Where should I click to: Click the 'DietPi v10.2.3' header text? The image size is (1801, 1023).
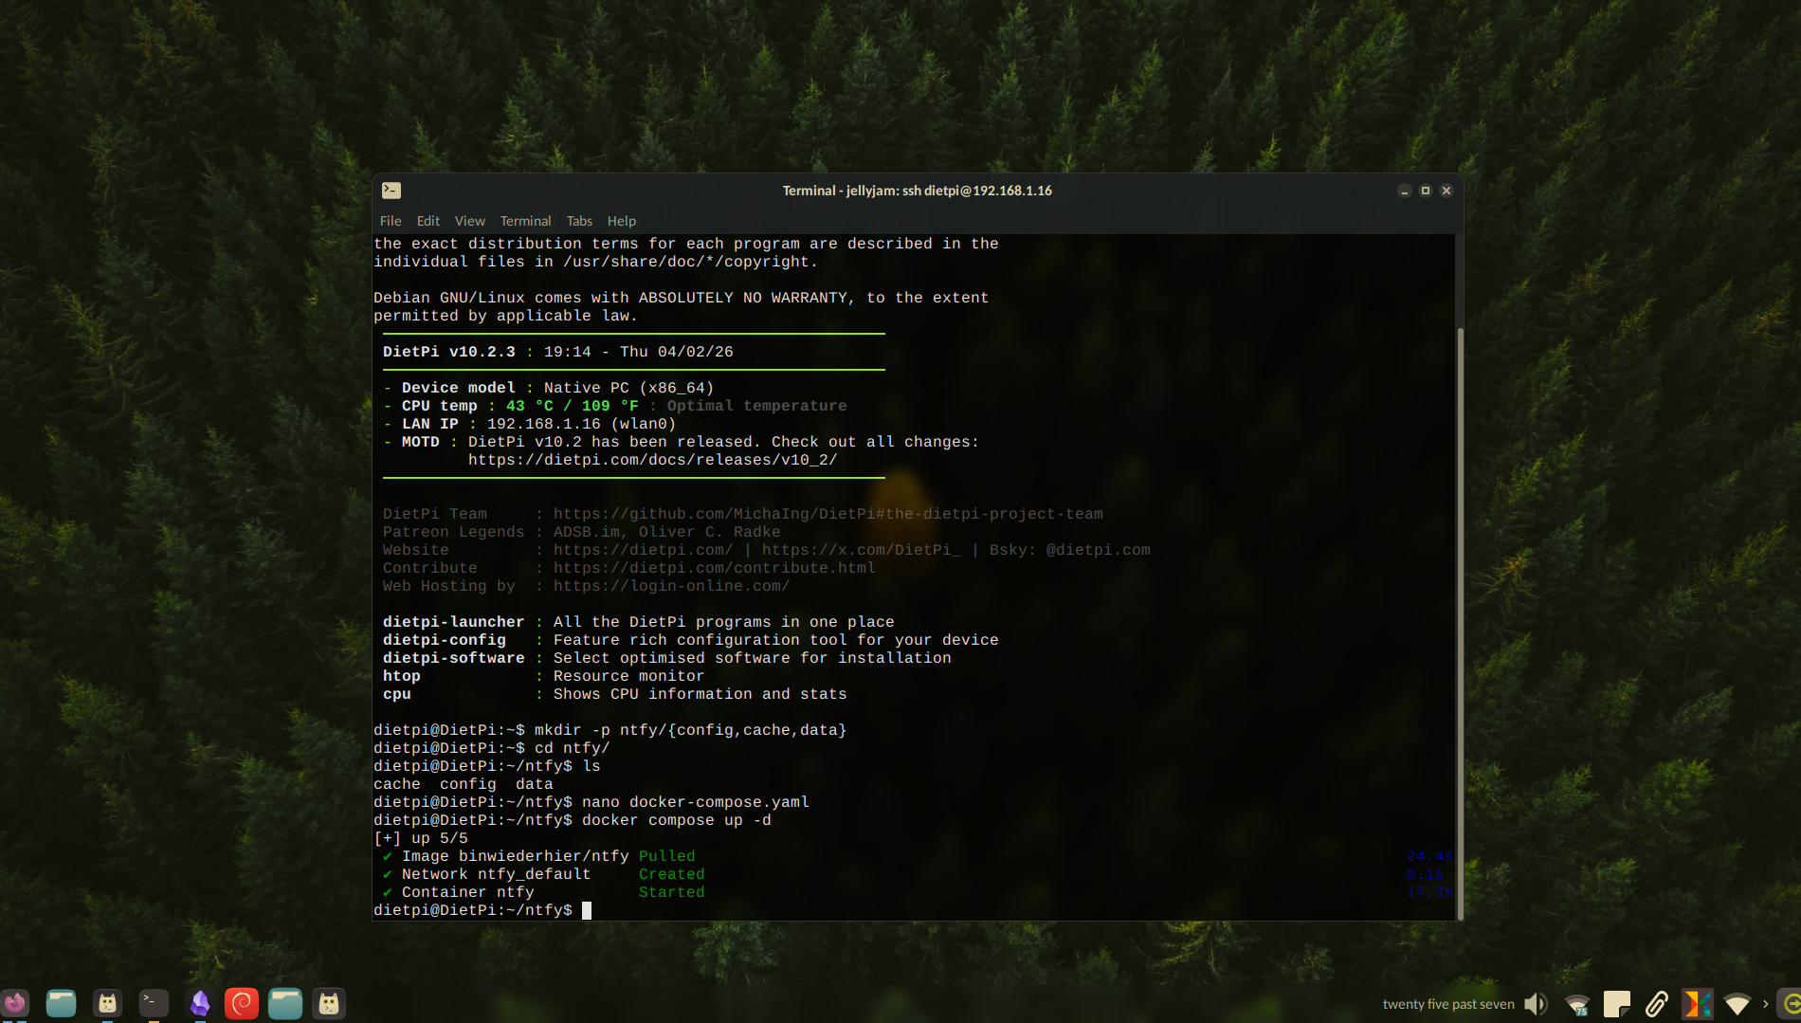point(449,352)
